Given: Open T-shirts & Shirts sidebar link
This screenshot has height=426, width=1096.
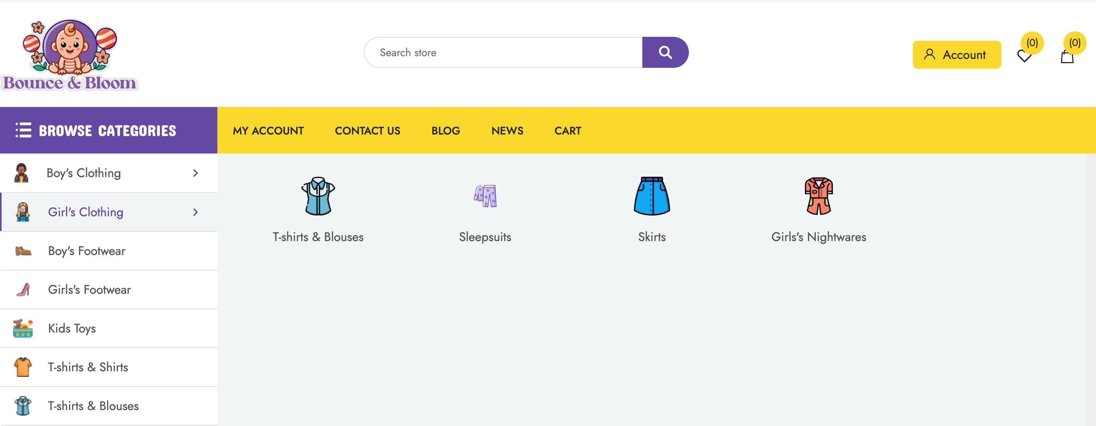Looking at the screenshot, I should click(88, 367).
